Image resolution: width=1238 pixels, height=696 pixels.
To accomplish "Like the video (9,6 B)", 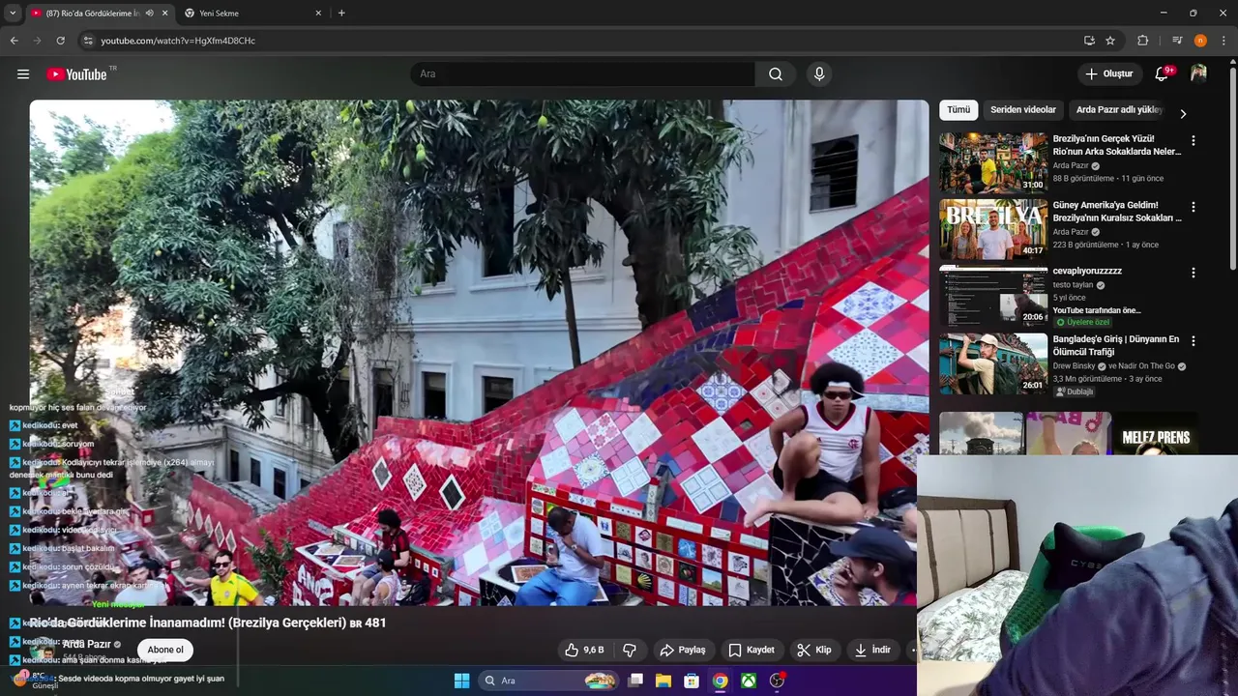I will (x=585, y=650).
